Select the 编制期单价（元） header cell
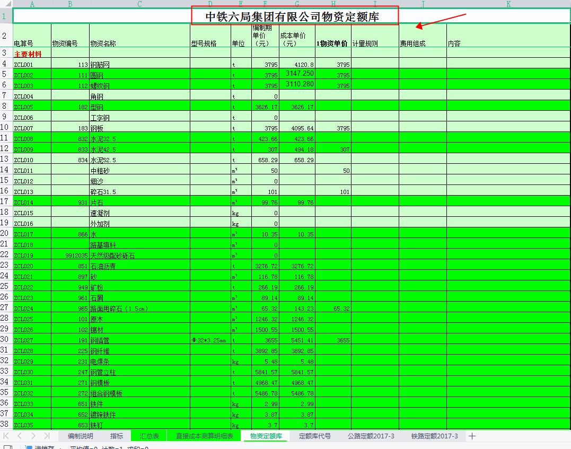The width and height of the screenshot is (571, 449). click(x=266, y=36)
